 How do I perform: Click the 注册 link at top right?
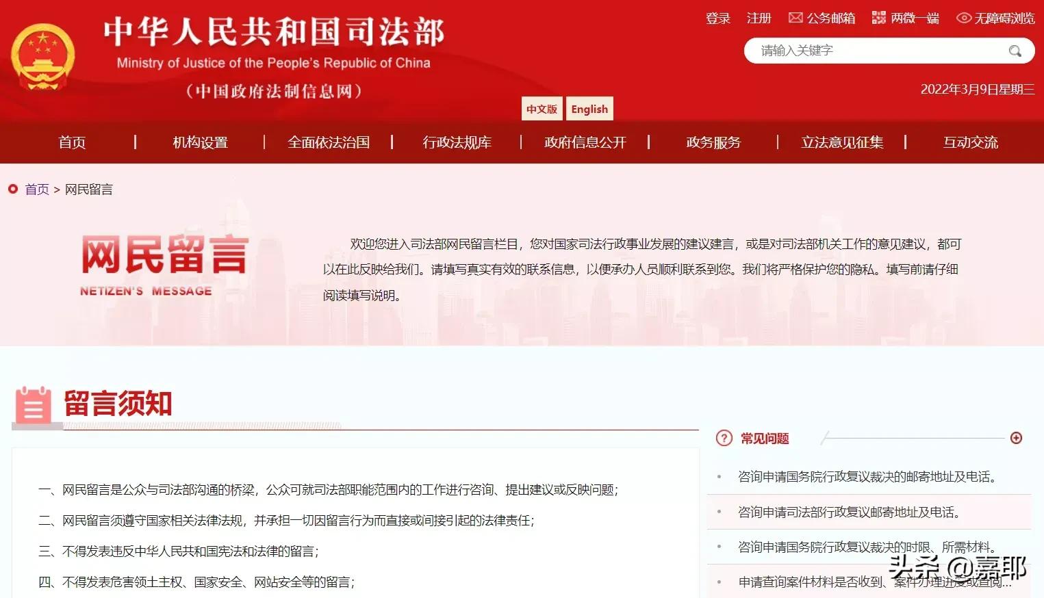(x=759, y=18)
